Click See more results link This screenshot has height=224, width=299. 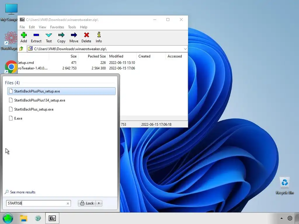23,192
